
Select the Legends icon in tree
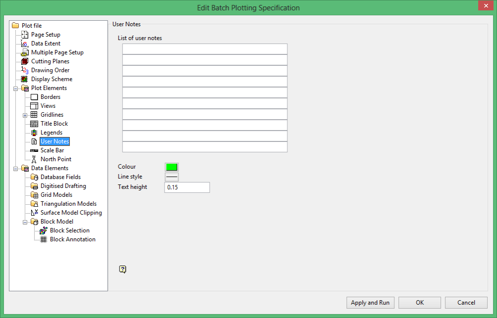[x=34, y=133]
